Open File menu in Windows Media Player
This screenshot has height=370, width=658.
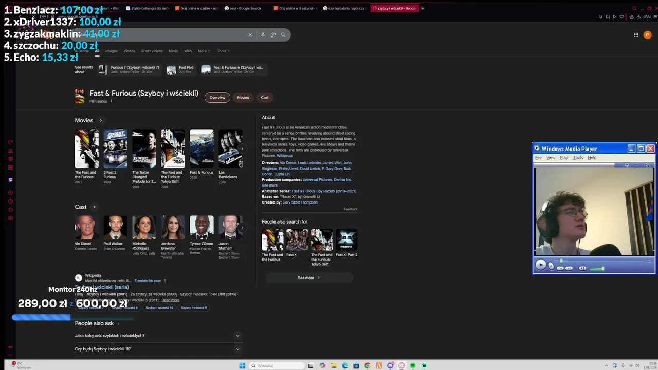point(538,158)
